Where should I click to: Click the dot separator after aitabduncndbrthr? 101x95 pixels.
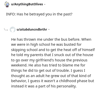[49, 30]
